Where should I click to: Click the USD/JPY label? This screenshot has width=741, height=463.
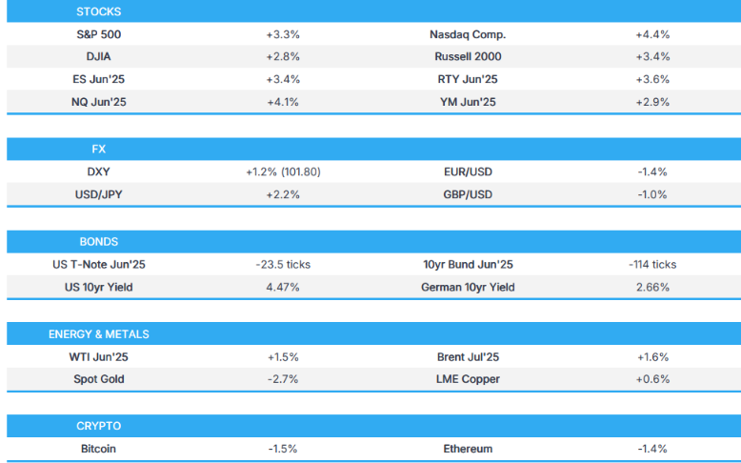(98, 195)
